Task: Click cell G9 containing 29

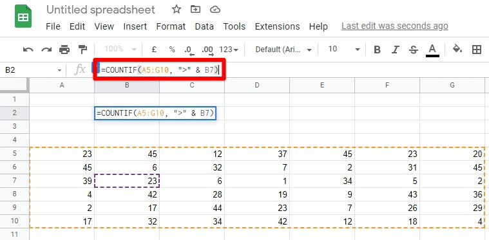Action: pyautogui.click(x=452, y=208)
